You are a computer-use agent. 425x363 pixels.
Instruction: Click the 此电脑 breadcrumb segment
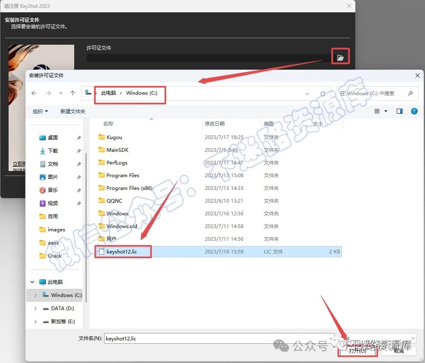[109, 93]
